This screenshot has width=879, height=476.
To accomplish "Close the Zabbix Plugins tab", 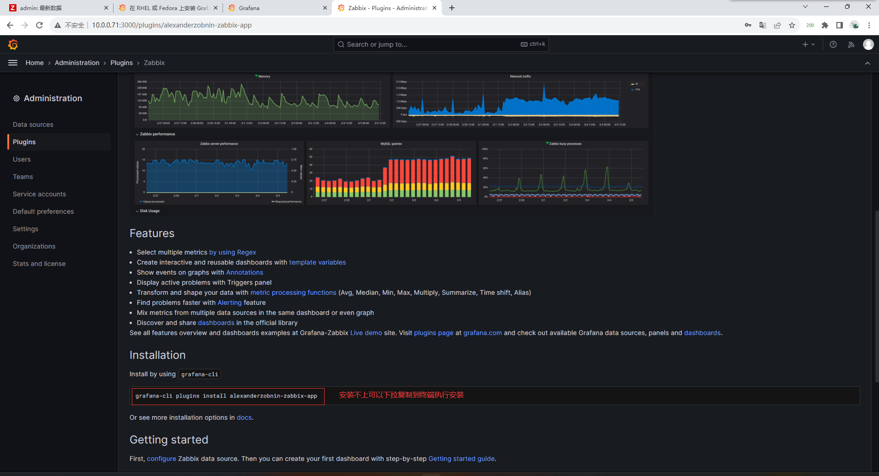I will (434, 8).
